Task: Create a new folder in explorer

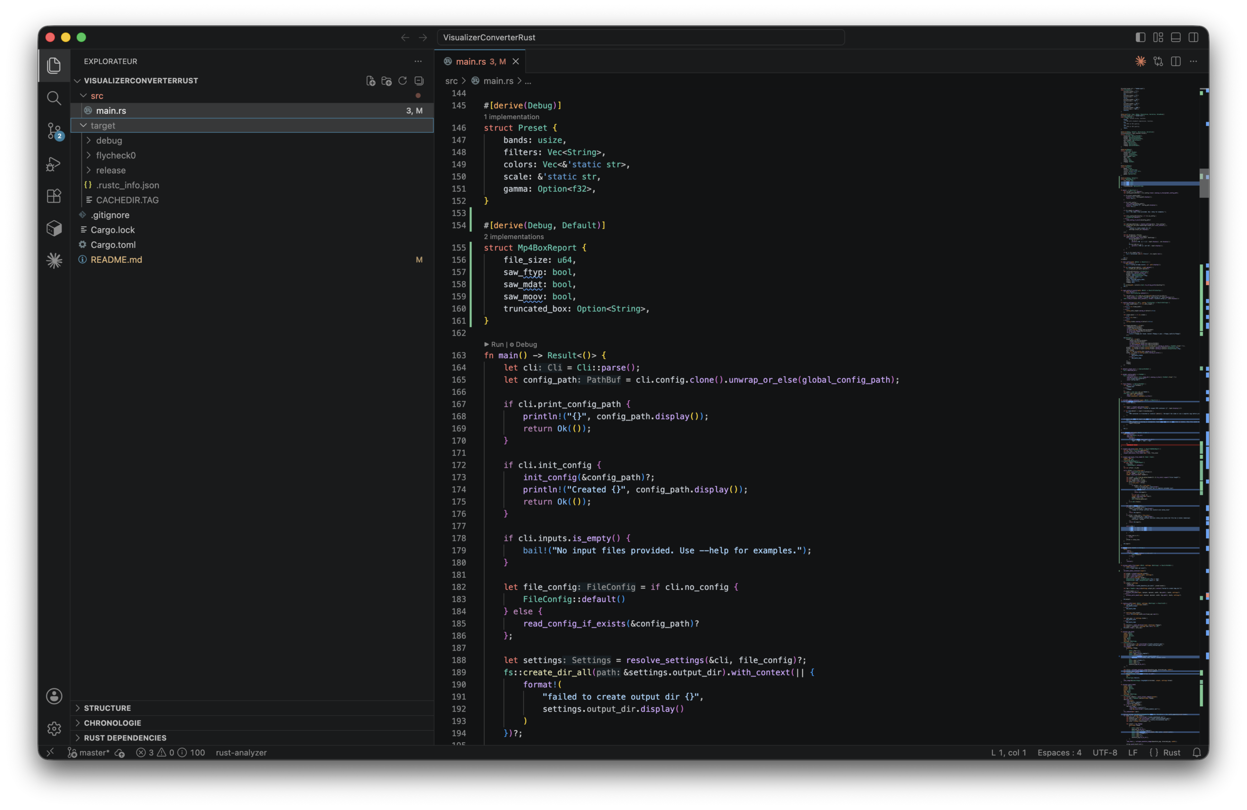Action: click(387, 81)
